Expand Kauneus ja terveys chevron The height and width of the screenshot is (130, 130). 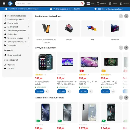tap(29, 38)
